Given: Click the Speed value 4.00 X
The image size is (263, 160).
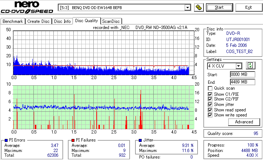Looking at the screenshot, I should click(252, 155).
